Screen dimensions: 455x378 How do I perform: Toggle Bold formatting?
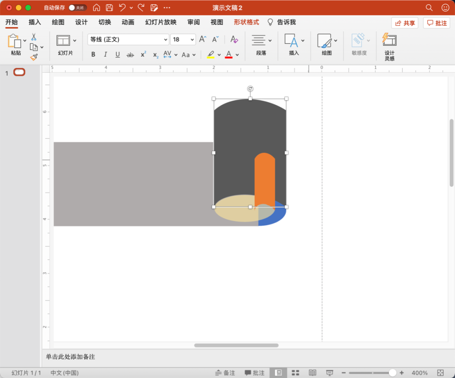point(93,54)
